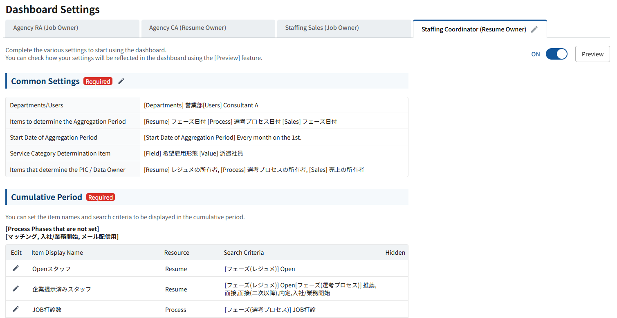The image size is (617, 318).
Task: Click Start Date of Aggregation Period row
Action: coord(206,138)
